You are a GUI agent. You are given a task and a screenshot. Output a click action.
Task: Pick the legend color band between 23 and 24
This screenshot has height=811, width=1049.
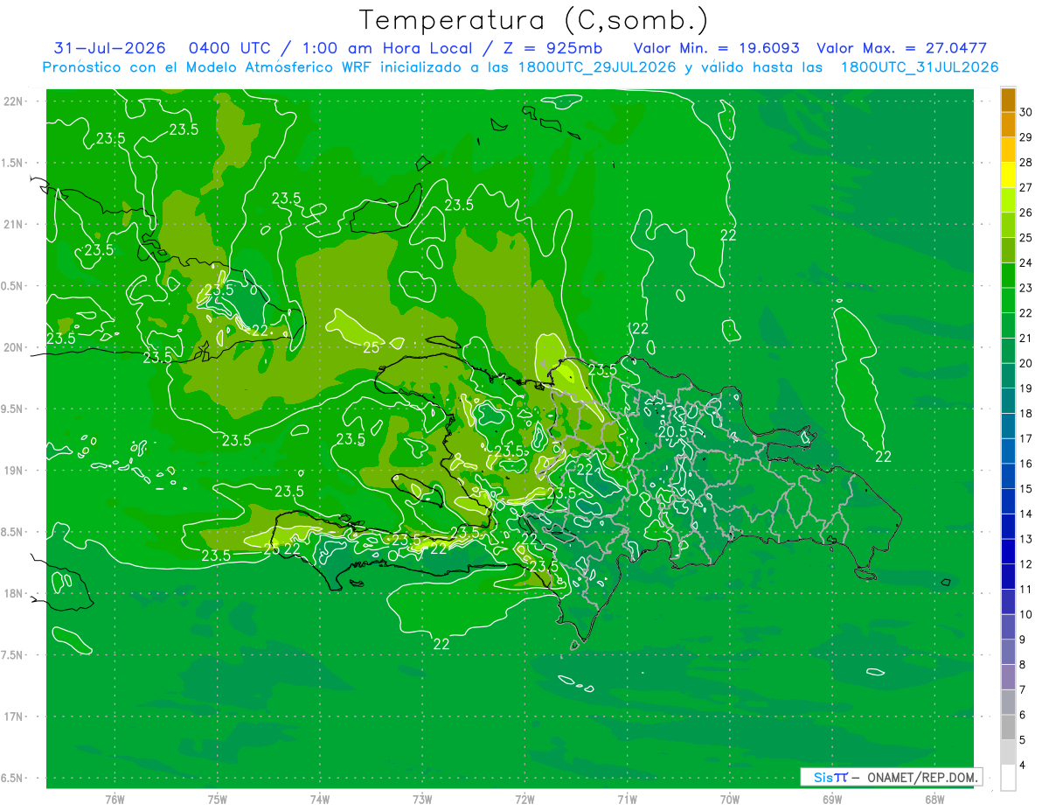pos(1008,275)
